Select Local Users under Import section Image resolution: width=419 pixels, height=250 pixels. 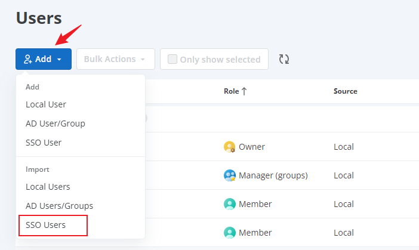click(48, 187)
